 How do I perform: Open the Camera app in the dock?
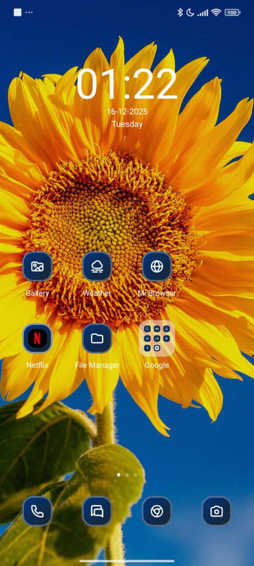(x=216, y=511)
